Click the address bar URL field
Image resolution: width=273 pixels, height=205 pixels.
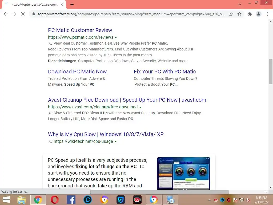pos(131,14)
